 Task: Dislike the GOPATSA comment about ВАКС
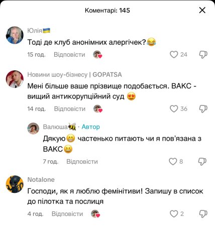pyautogui.click(x=203, y=109)
